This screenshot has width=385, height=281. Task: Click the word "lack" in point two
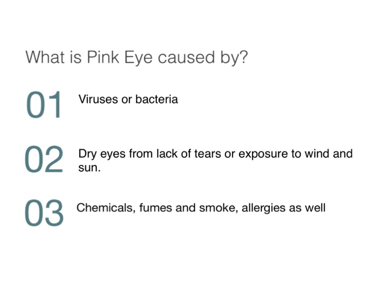(x=167, y=154)
